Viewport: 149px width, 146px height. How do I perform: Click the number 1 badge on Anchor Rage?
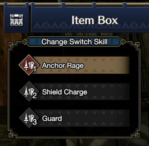(35, 69)
